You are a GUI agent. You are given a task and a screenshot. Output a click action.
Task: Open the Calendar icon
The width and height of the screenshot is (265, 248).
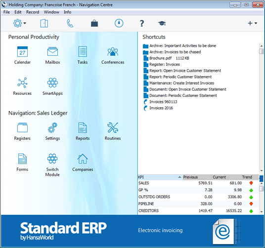[22, 52]
